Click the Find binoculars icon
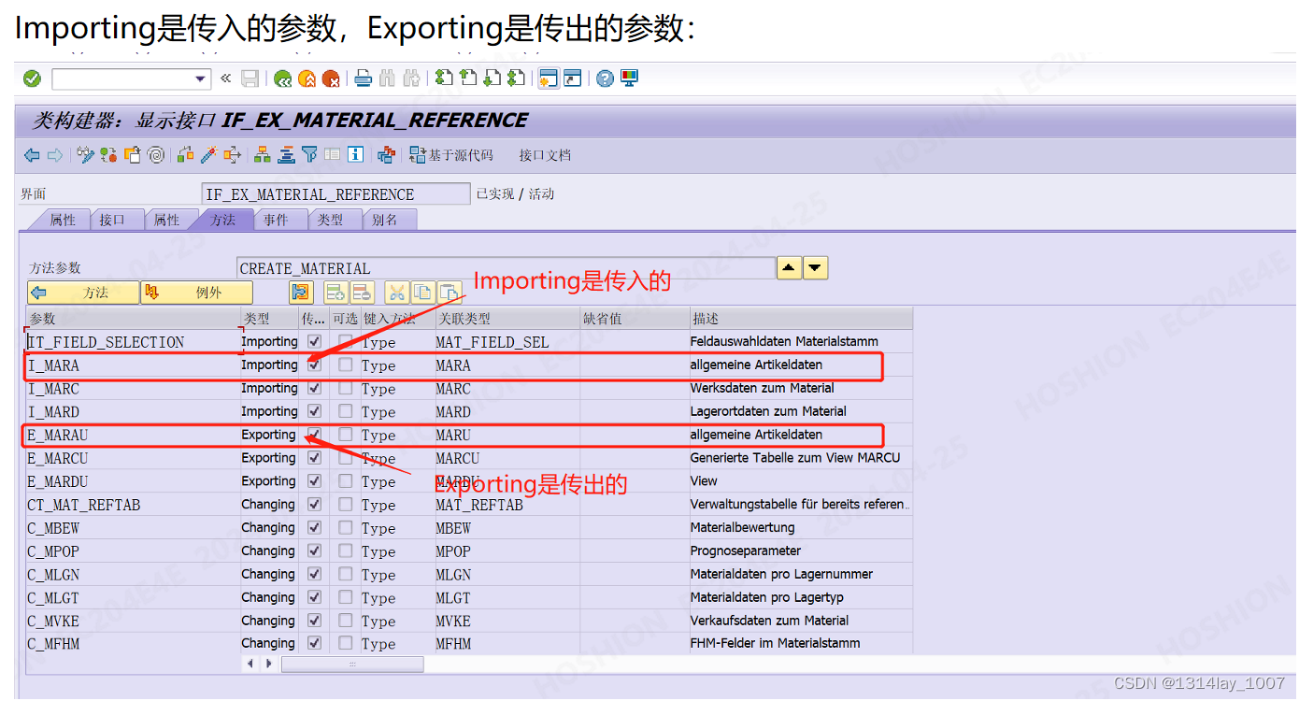This screenshot has width=1299, height=701. 387,79
